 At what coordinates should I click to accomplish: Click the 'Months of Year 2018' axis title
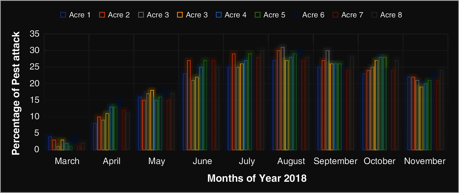257,178
